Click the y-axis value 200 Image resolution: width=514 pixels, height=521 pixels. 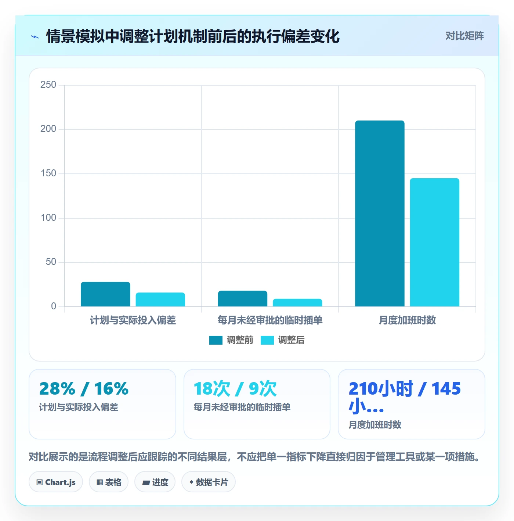click(x=48, y=129)
